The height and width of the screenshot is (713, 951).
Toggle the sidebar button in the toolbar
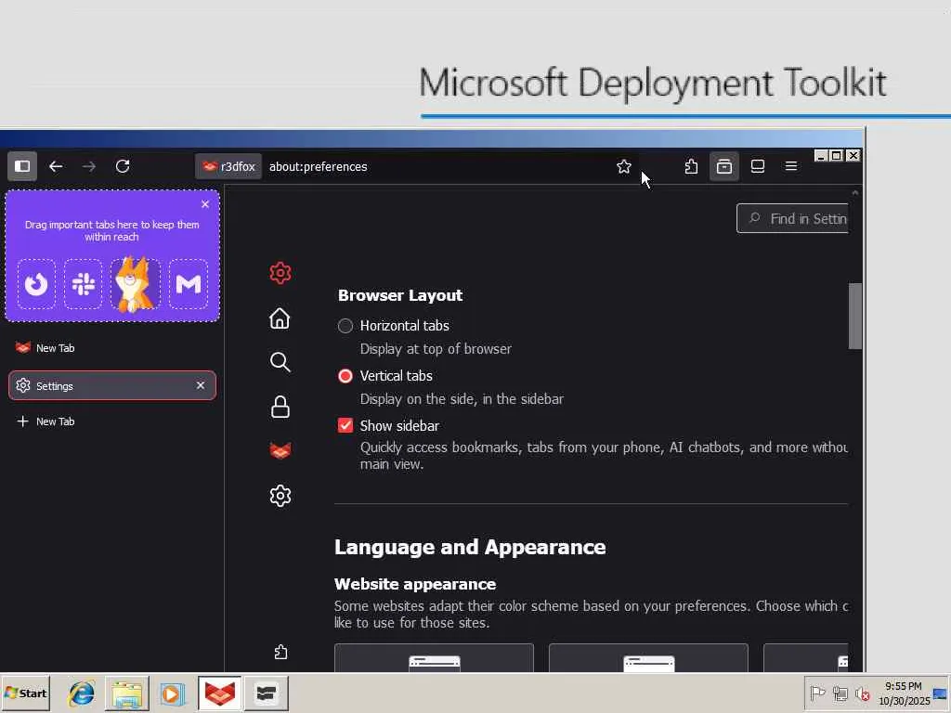[22, 166]
